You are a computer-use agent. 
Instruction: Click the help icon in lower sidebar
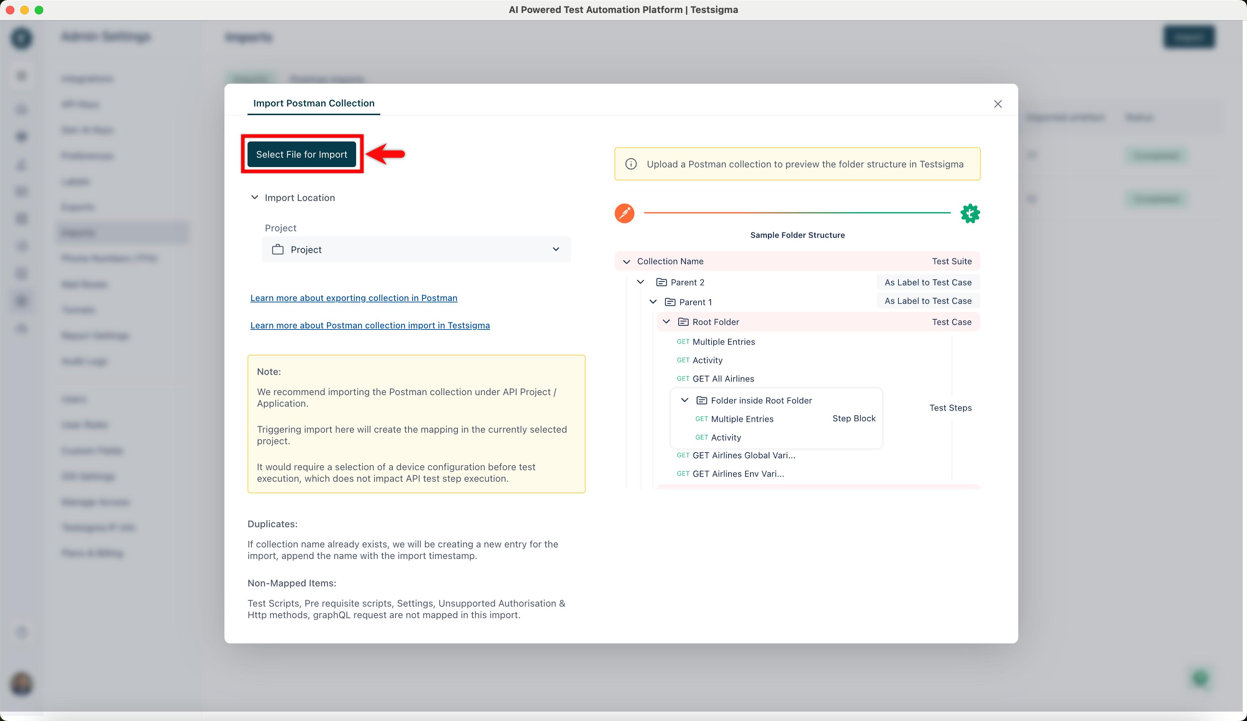tap(21, 632)
